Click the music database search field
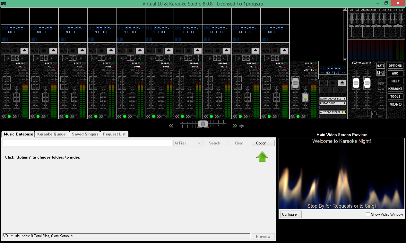 87,143
